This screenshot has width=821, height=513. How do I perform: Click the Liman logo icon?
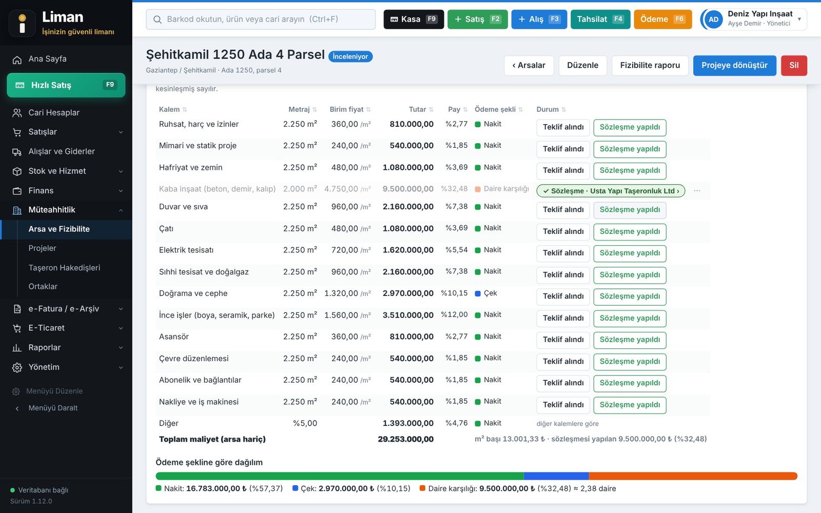[x=22, y=24]
